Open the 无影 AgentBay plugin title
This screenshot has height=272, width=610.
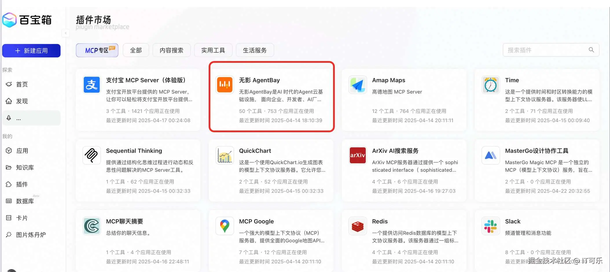(259, 80)
